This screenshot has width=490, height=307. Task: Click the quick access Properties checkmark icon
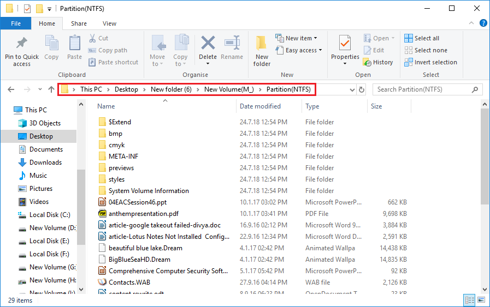tap(27, 9)
